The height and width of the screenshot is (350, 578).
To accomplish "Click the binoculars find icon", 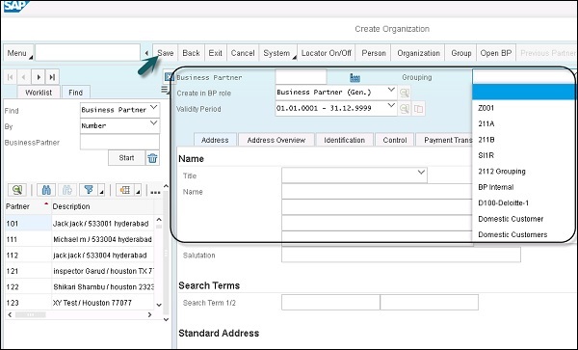I will pyautogui.click(x=46, y=190).
